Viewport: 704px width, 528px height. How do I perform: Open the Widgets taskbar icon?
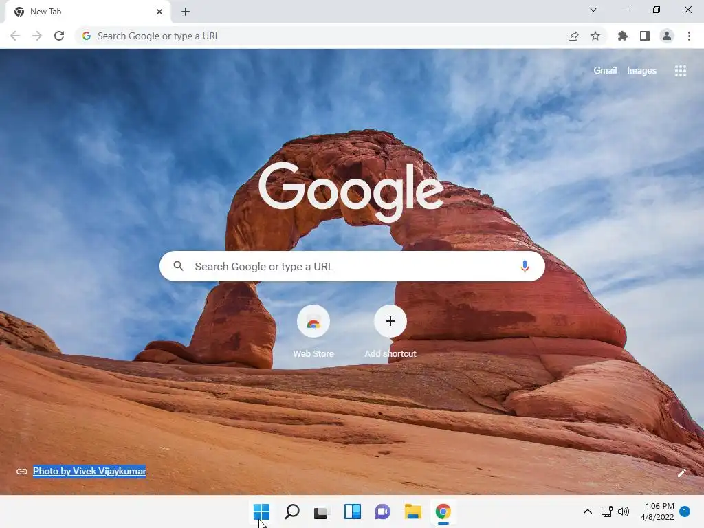(353, 511)
